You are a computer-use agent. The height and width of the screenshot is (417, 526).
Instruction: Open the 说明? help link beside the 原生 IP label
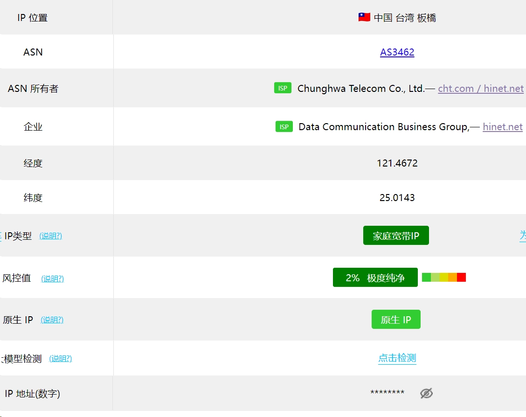(52, 320)
